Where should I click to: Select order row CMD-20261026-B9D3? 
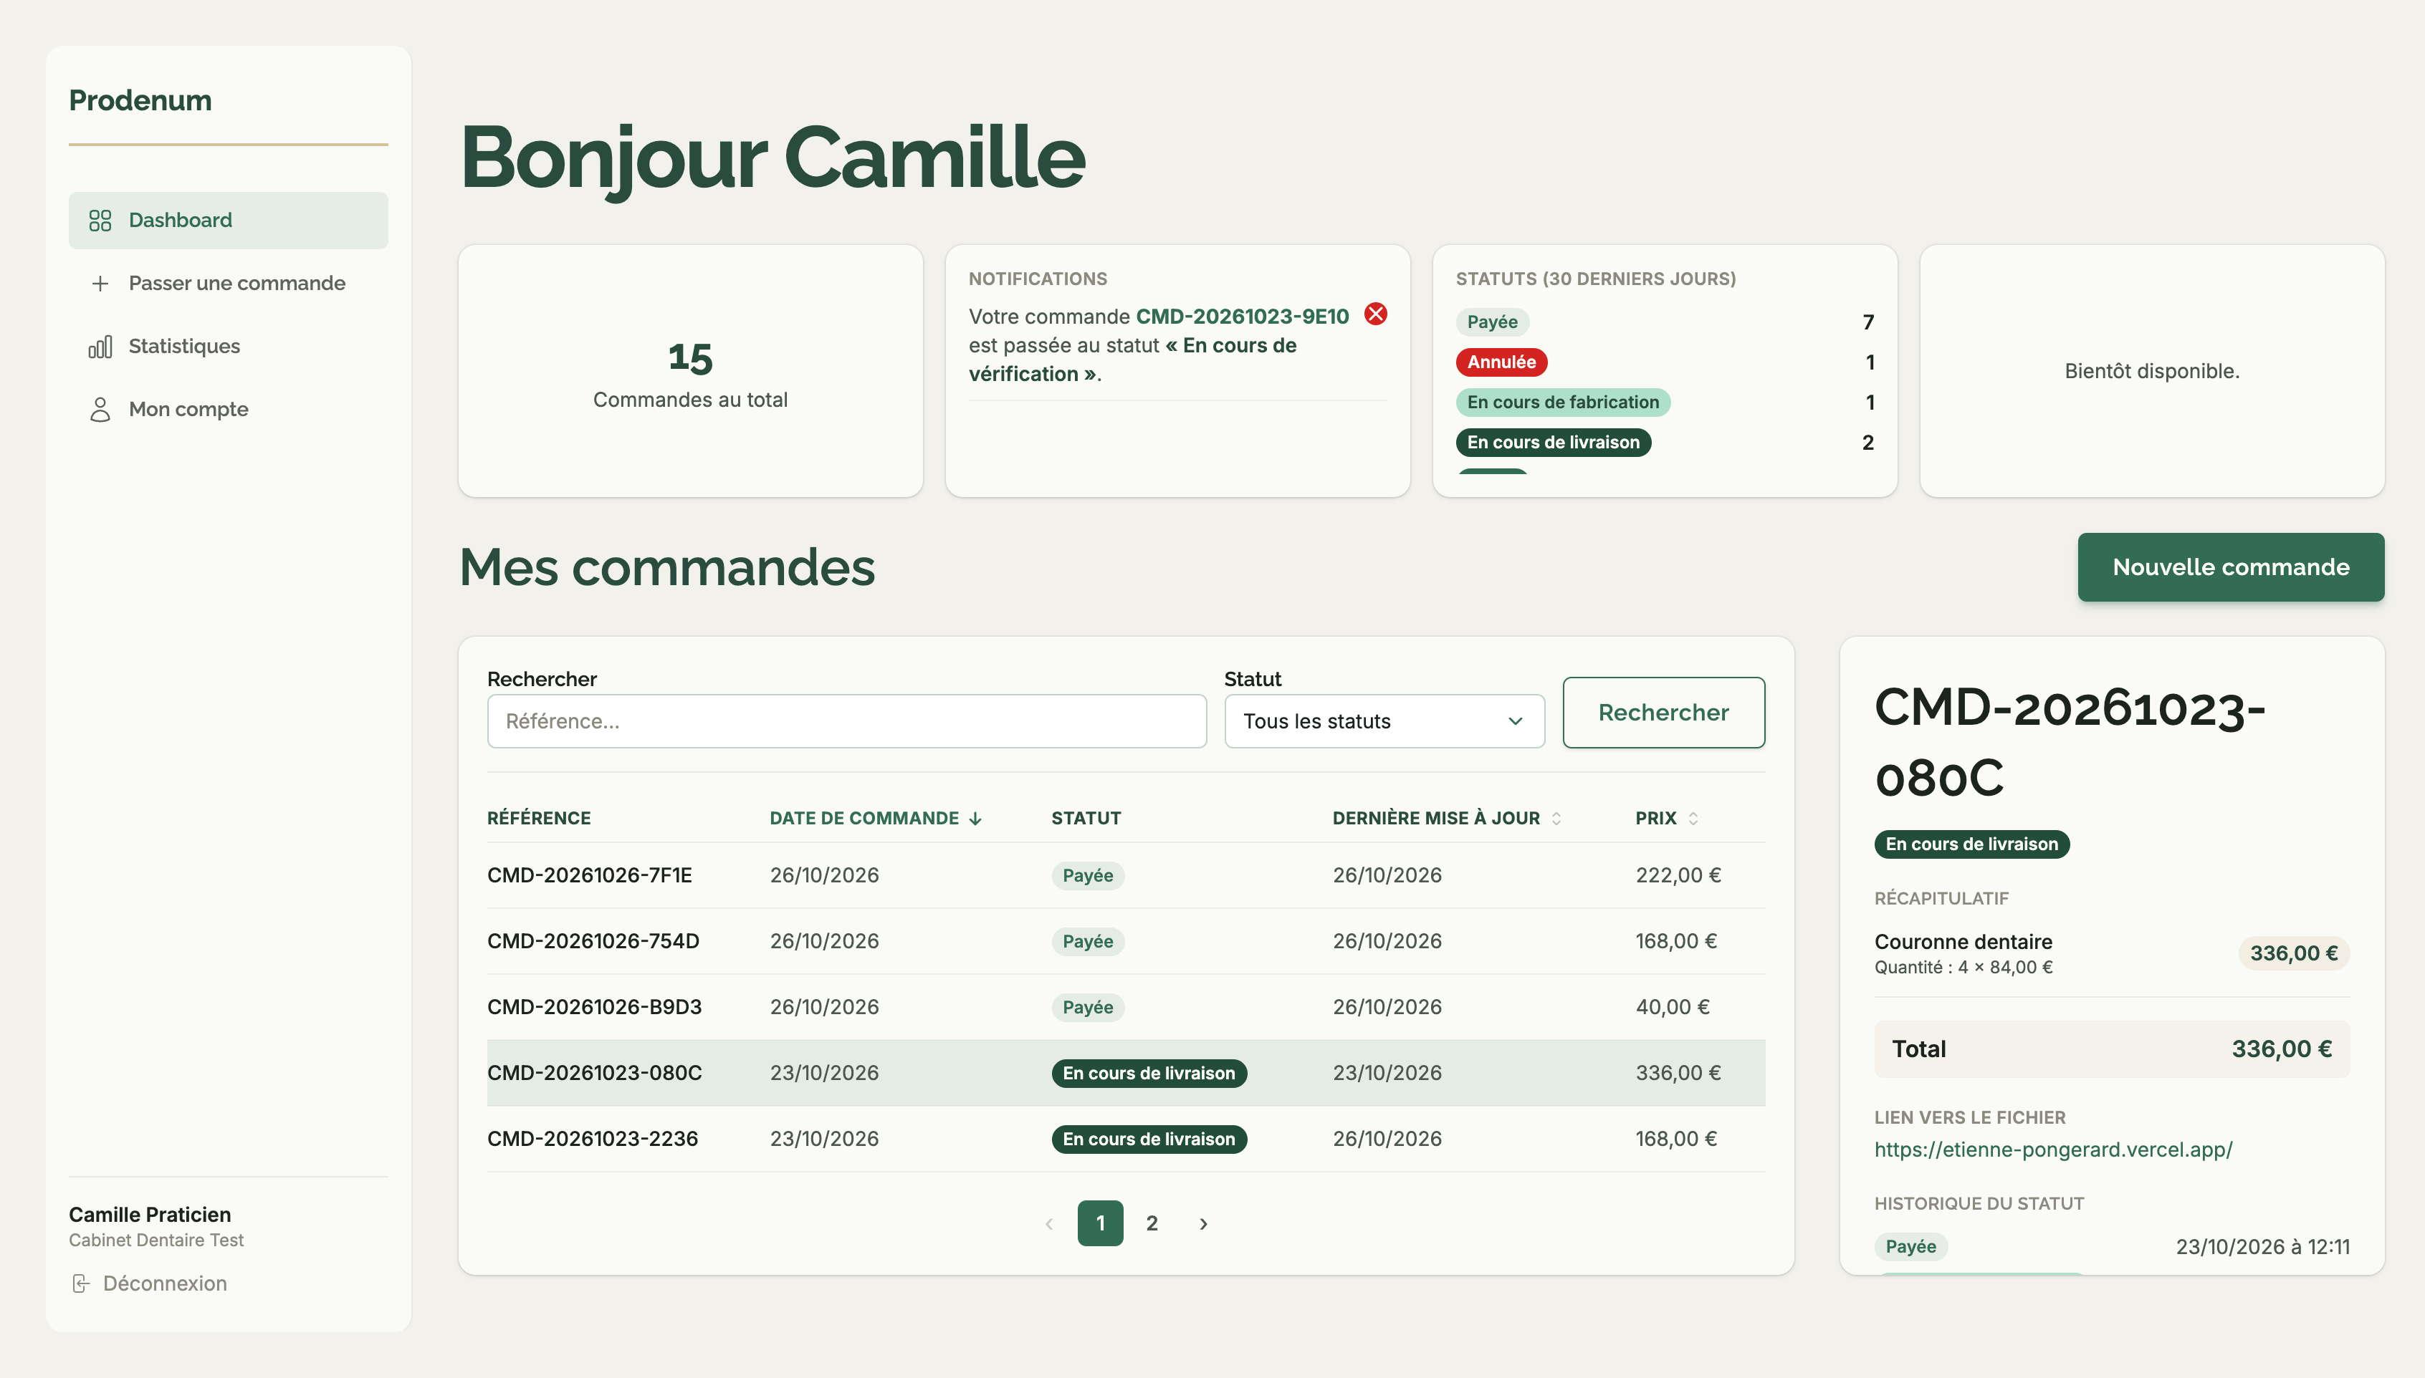point(1126,1007)
